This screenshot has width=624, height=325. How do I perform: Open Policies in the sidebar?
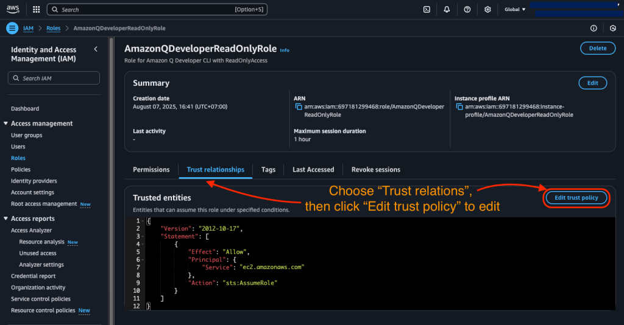click(21, 169)
